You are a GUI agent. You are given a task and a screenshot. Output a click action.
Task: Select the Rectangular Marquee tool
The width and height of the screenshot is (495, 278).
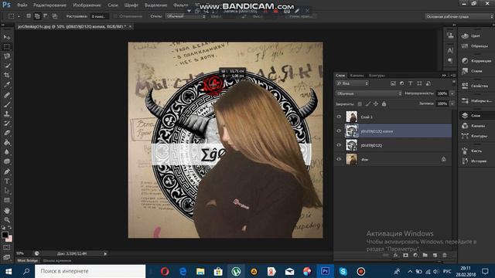click(7, 46)
